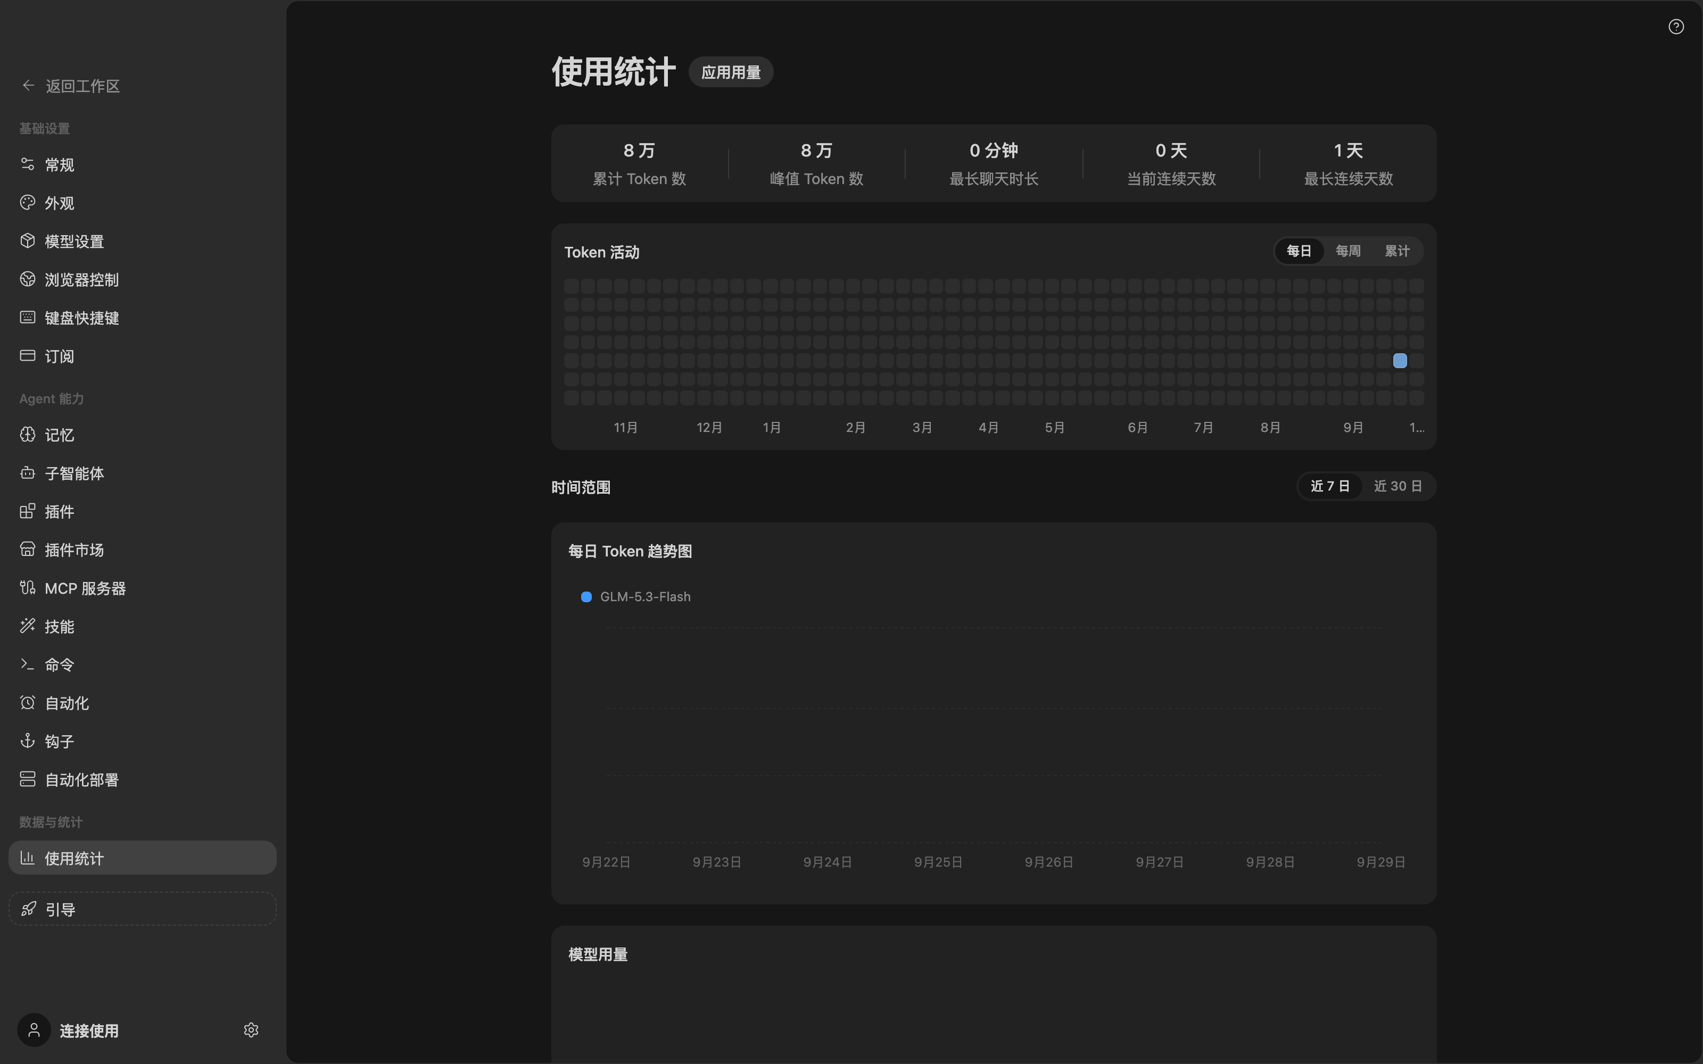
Task: Open the 外观 settings page
Action: tap(142, 203)
